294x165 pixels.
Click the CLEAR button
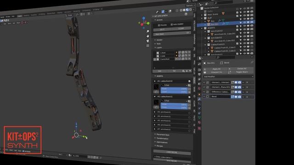tap(181, 28)
